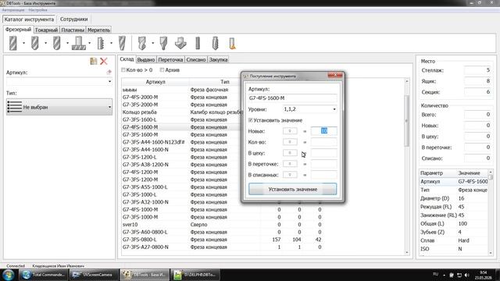Click the Новых value input field

(x=323, y=130)
